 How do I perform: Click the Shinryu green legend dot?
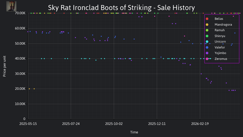pyautogui.click(x=207, y=36)
